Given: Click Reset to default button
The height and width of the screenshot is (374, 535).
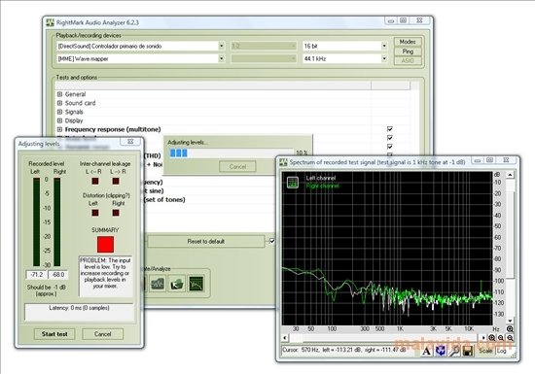Looking at the screenshot, I should coord(206,242).
